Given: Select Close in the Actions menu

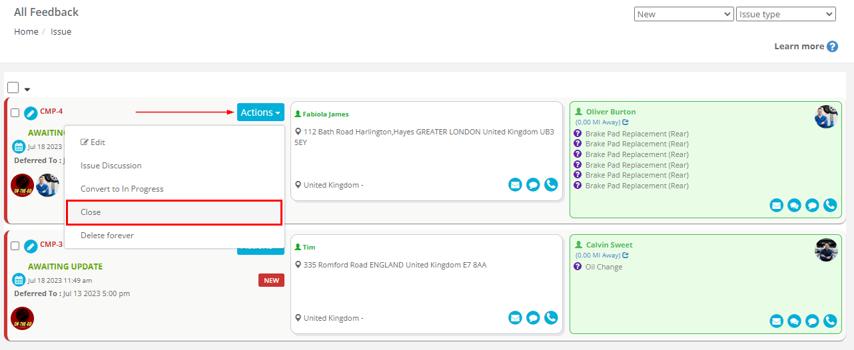Looking at the screenshot, I should pos(175,212).
